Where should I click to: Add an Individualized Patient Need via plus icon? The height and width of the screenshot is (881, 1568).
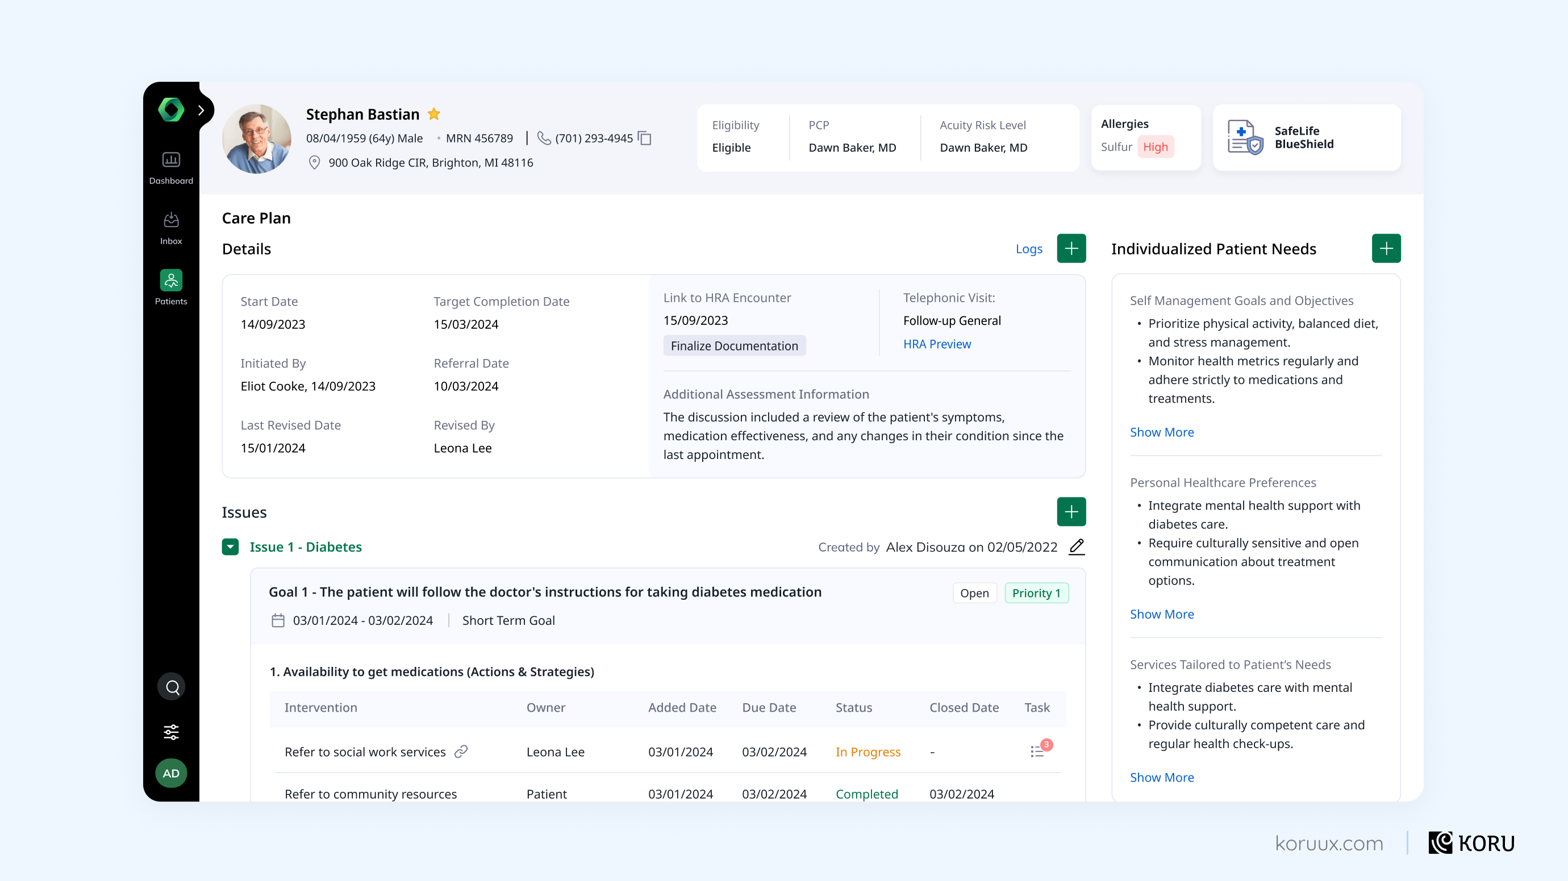tap(1386, 248)
